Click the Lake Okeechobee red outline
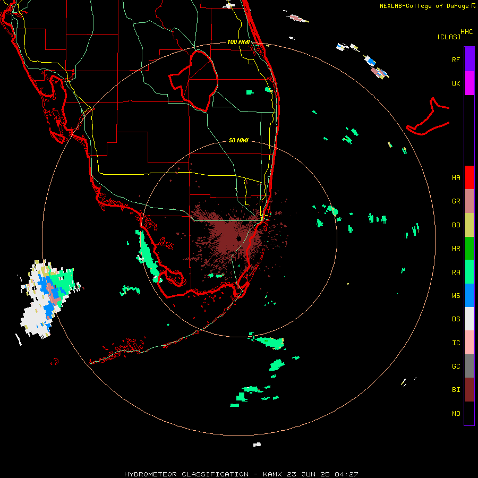478x478 pixels. click(194, 81)
